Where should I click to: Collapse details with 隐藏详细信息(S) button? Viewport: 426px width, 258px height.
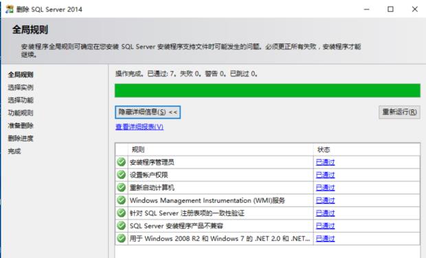[x=148, y=112]
